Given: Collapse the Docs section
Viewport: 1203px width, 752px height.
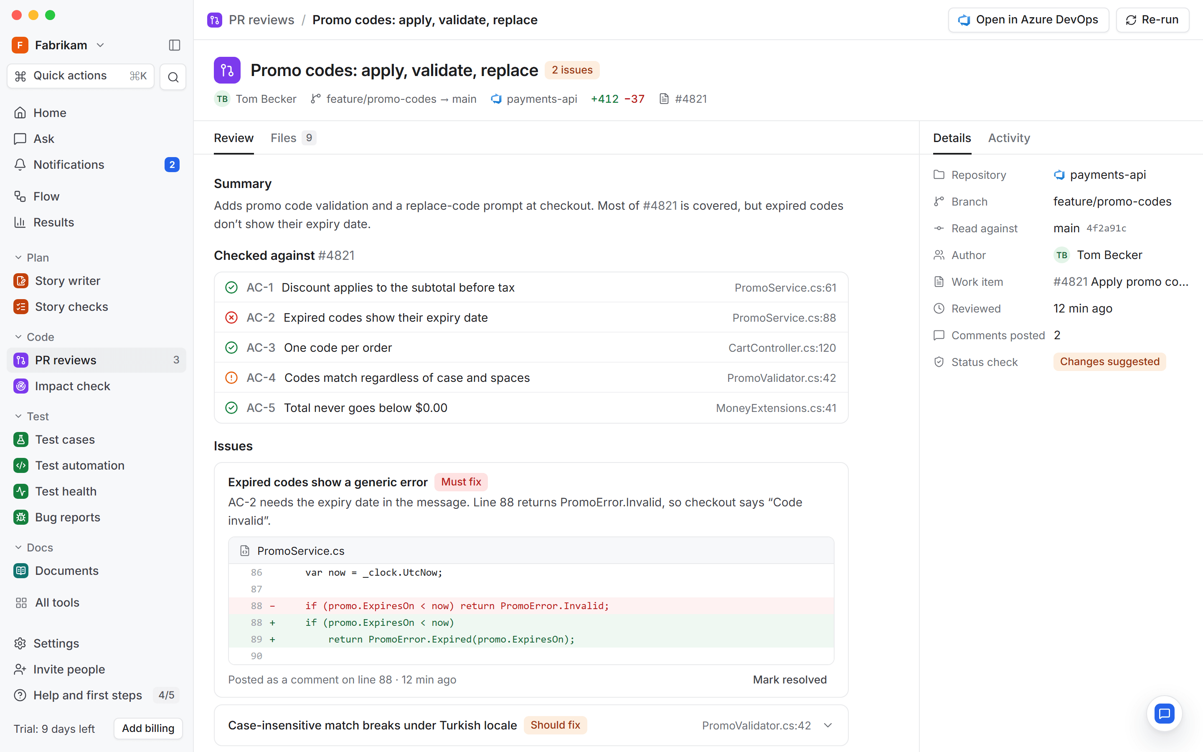Looking at the screenshot, I should click(34, 548).
